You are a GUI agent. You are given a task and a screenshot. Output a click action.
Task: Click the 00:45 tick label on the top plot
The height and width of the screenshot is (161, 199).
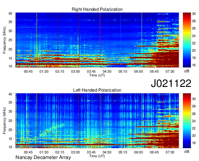coord(28,71)
